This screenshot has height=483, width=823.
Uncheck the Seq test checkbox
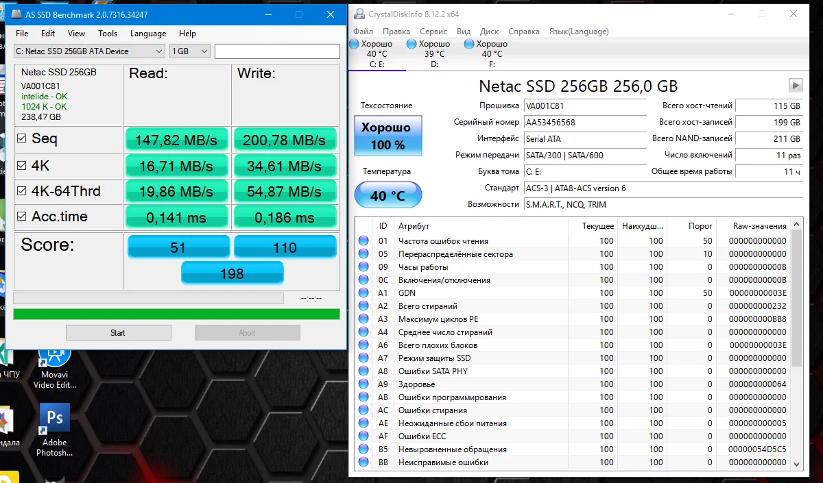pos(22,138)
